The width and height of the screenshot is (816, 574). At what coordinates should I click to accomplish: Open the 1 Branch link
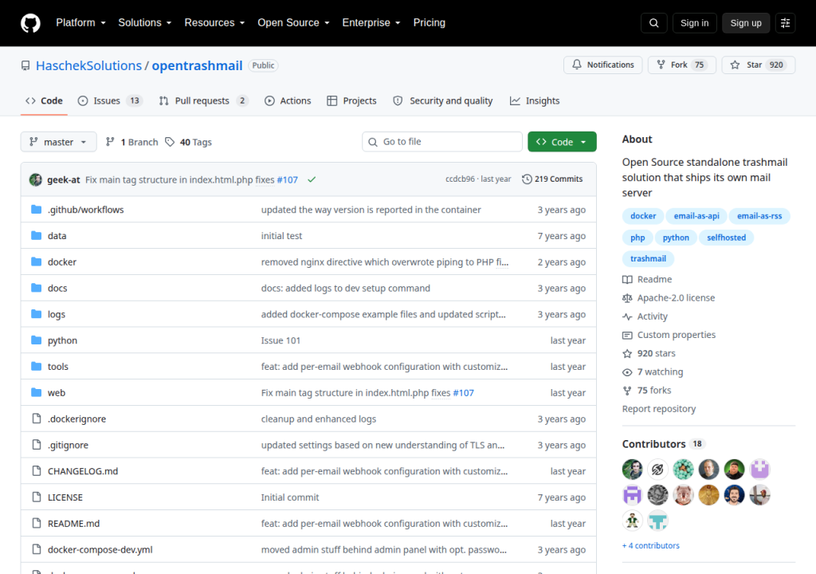point(132,142)
